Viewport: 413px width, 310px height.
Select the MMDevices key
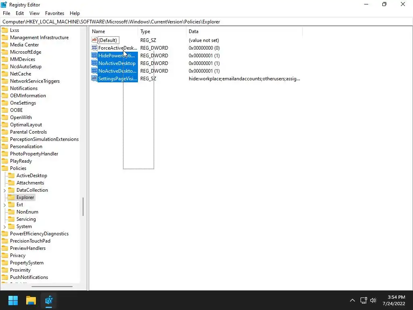click(x=23, y=59)
